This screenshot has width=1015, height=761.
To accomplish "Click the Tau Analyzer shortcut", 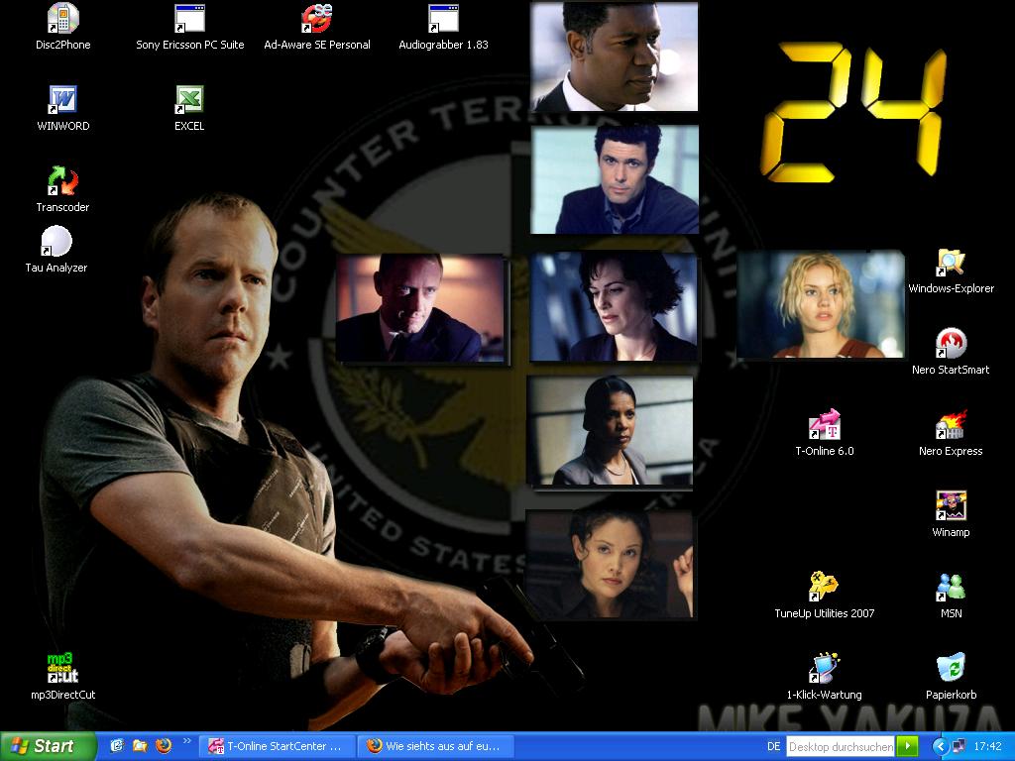I will (x=56, y=243).
